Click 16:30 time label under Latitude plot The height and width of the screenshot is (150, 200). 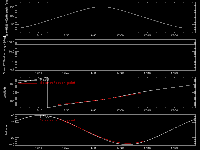pyautogui.click(x=66, y=148)
